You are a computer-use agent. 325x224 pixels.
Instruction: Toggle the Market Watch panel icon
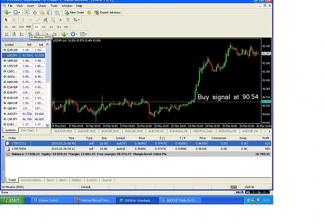point(27,12)
